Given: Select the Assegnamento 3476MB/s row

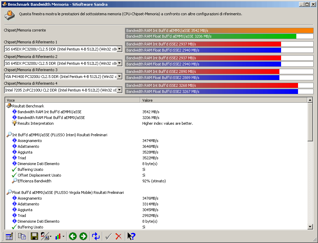Looking at the screenshot, I should pyautogui.click(x=156, y=198).
